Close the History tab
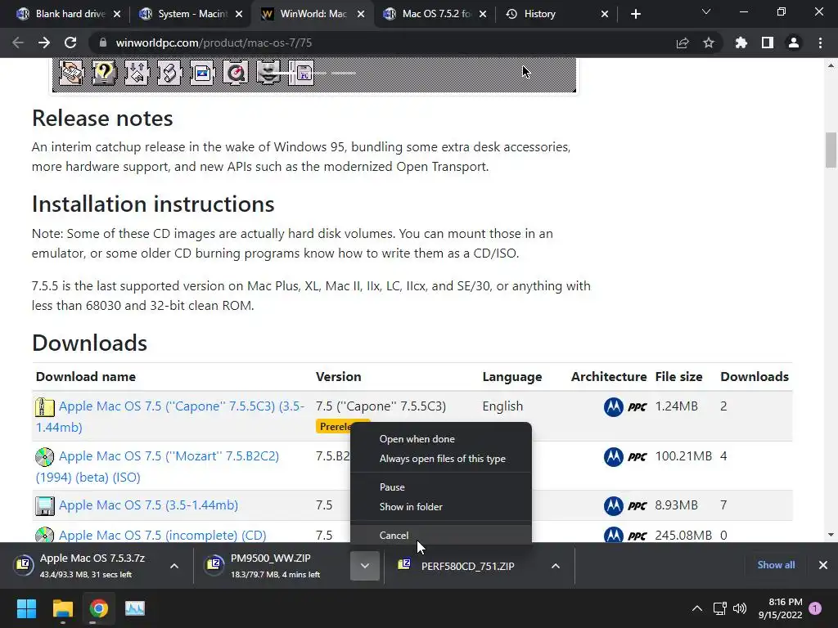838x628 pixels. 605,14
